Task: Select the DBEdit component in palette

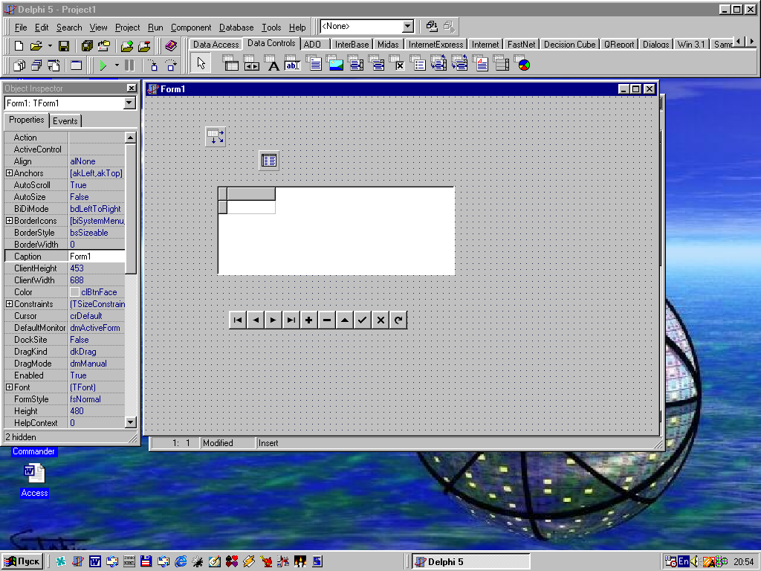Action: pyautogui.click(x=293, y=63)
